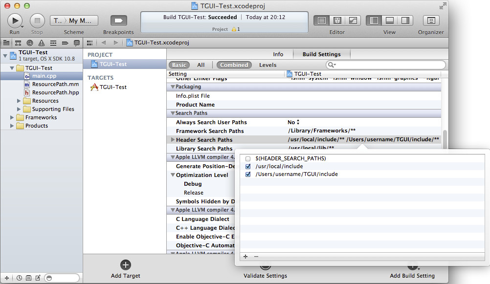
Task: Select TGUI-Test under PROJECT
Action: point(125,64)
